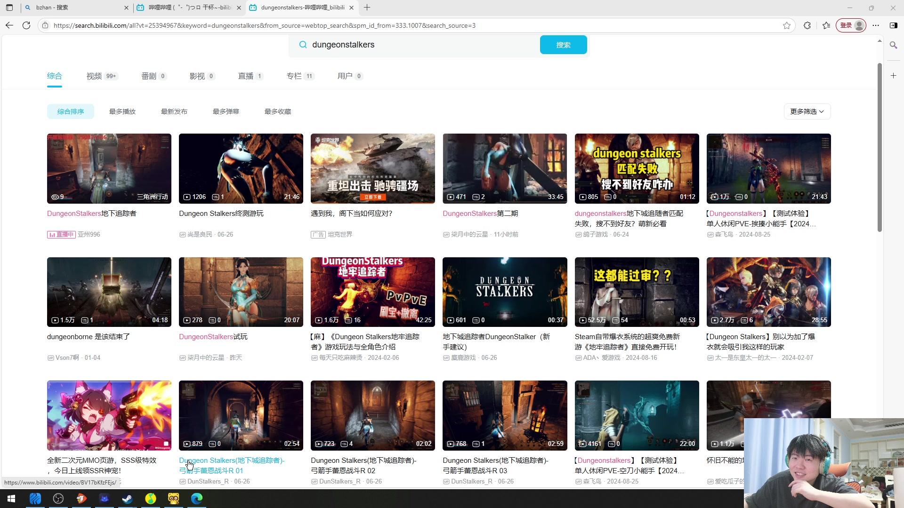Close the dungeonstalkers bilibili tab
The image size is (904, 508).
coord(351,8)
